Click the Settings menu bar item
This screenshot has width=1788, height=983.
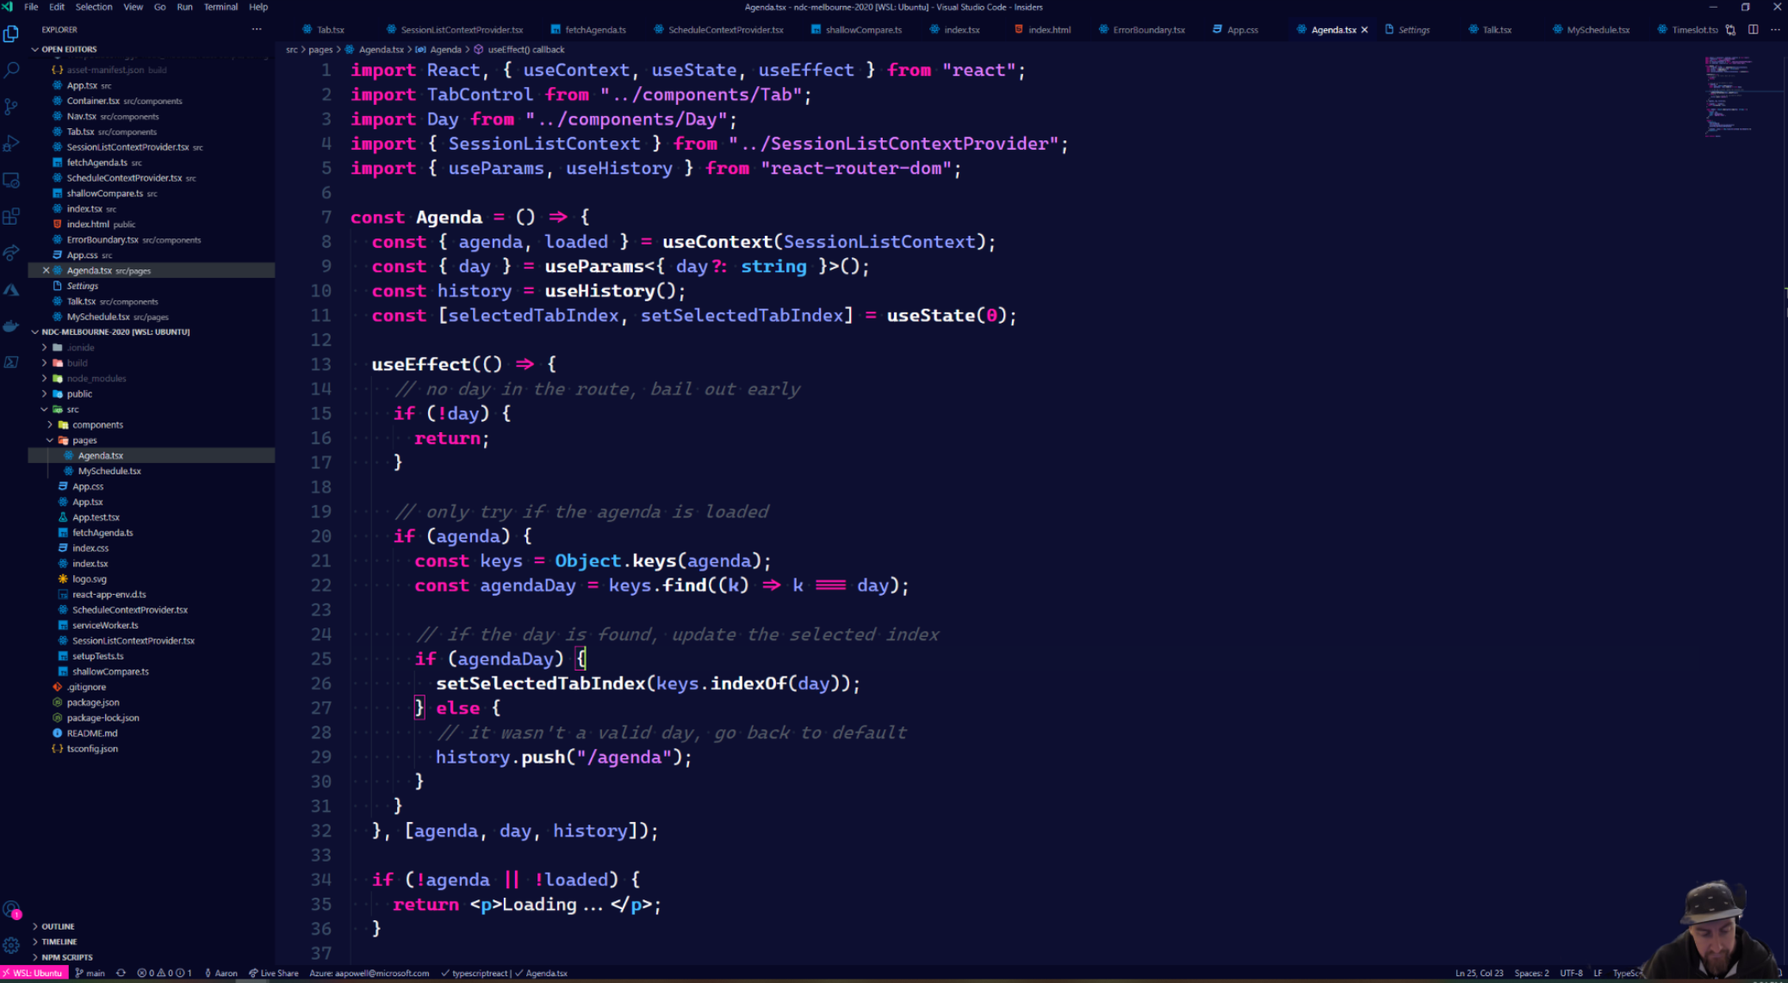click(1412, 29)
